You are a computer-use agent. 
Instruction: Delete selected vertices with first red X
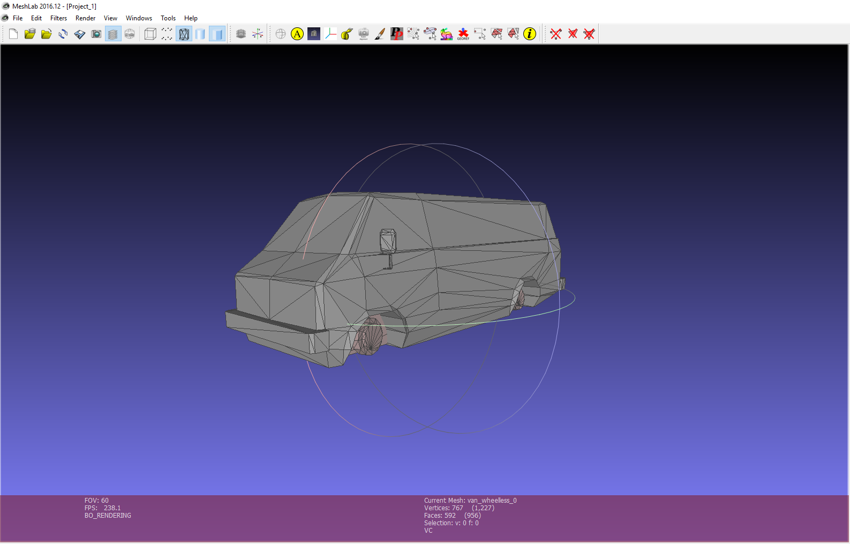556,34
